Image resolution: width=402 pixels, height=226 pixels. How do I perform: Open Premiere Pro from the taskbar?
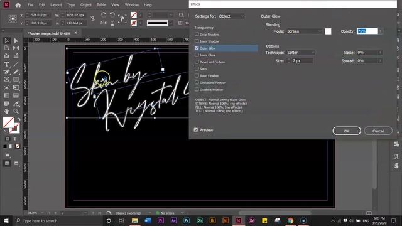click(161, 220)
